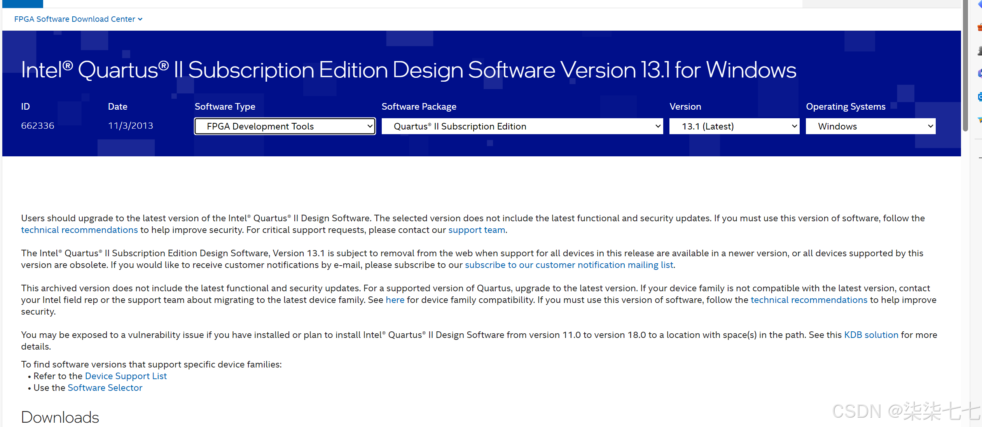The height and width of the screenshot is (427, 982).
Task: Open the Operating Systems Windows dropdown
Action: point(870,126)
